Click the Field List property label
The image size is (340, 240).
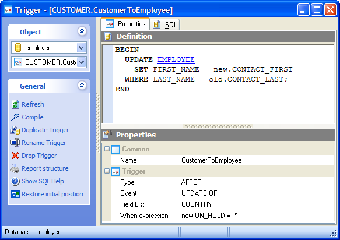pyautogui.click(x=132, y=204)
